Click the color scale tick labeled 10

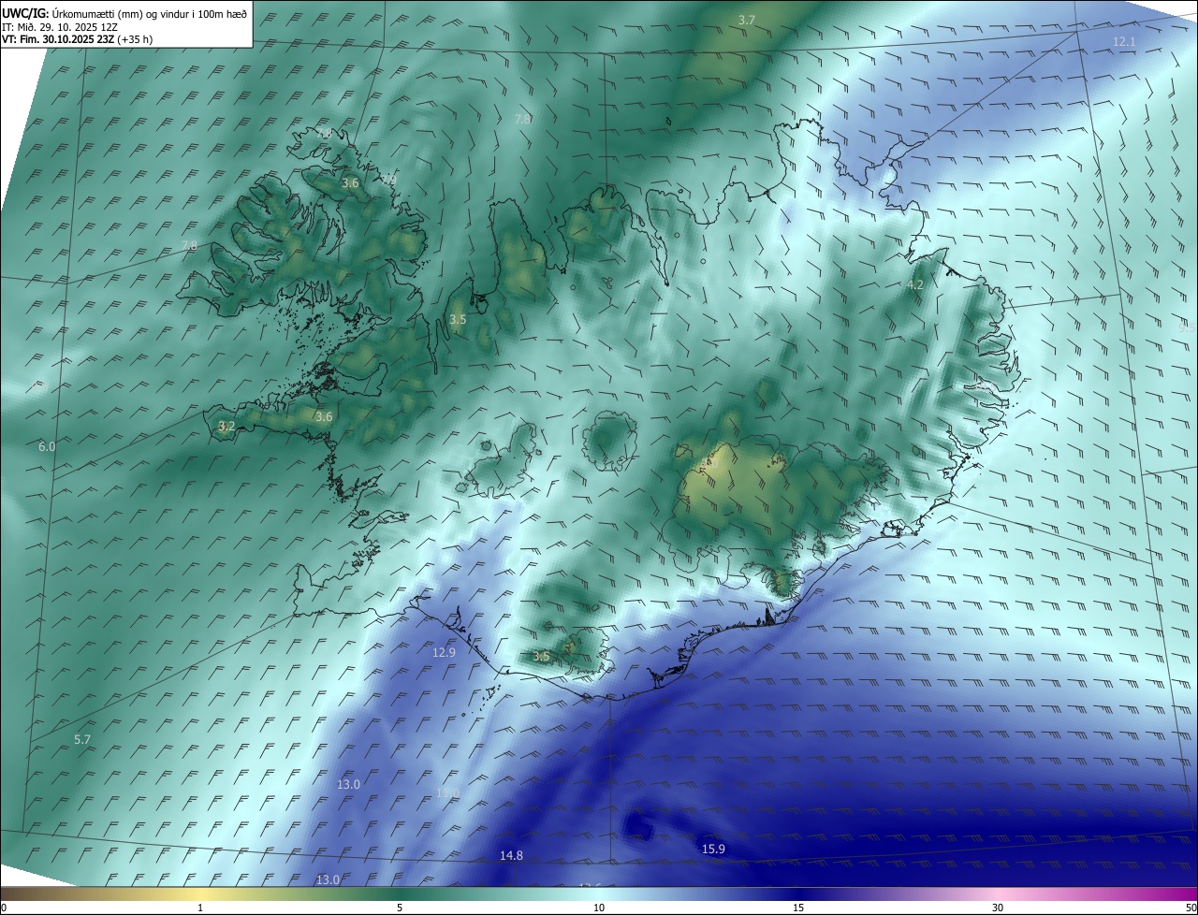point(599,908)
